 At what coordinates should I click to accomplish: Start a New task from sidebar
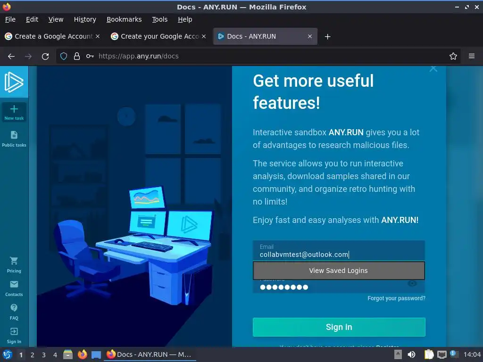[x=14, y=112]
